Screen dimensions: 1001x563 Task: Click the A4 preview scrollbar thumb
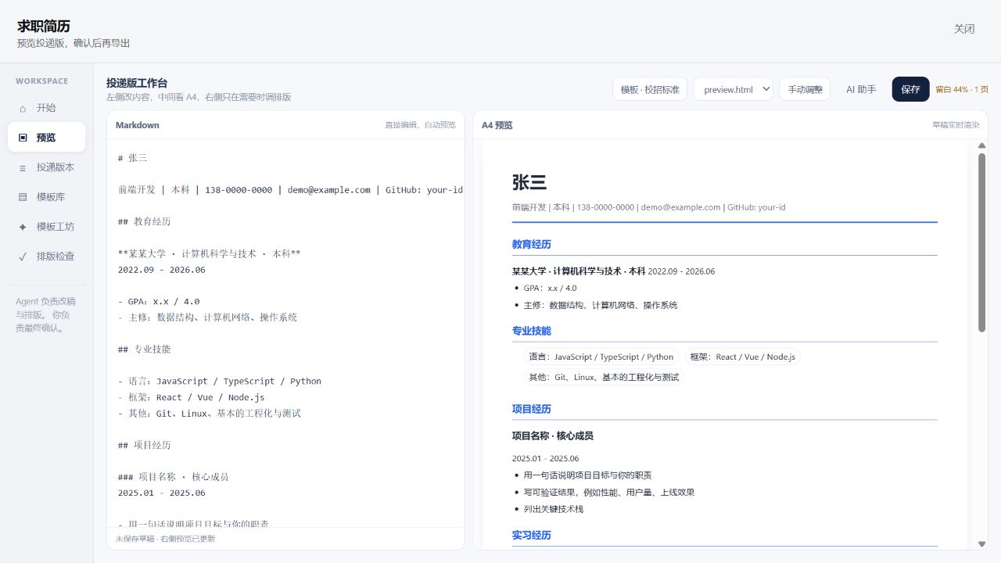(982, 242)
